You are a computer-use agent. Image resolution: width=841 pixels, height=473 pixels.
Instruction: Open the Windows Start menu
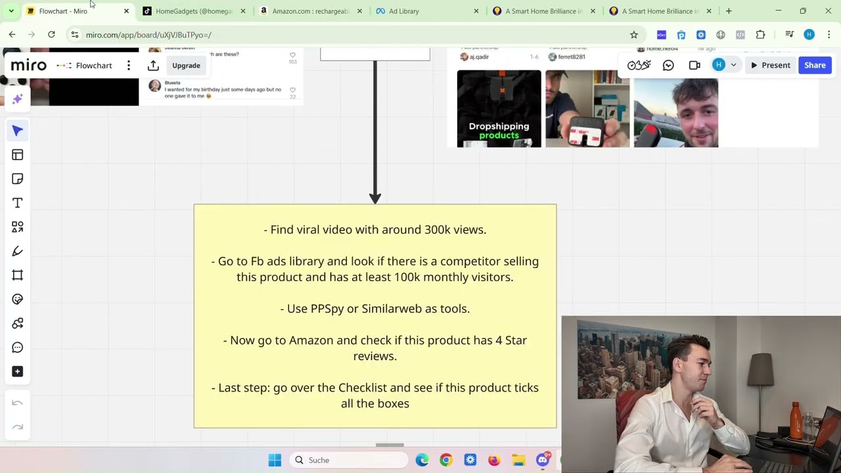(x=275, y=460)
